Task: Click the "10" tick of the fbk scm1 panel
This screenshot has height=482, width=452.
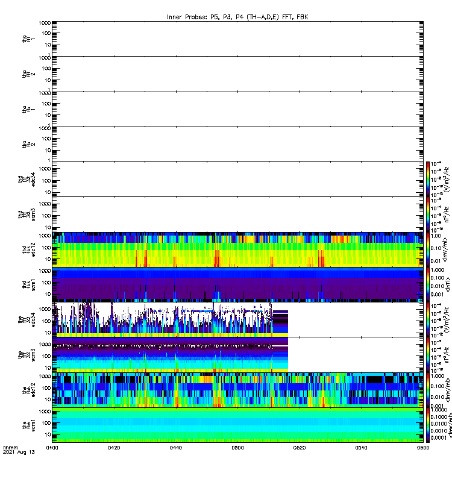Action: 48,434
